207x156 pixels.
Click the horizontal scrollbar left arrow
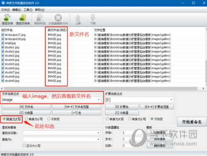point(2,88)
